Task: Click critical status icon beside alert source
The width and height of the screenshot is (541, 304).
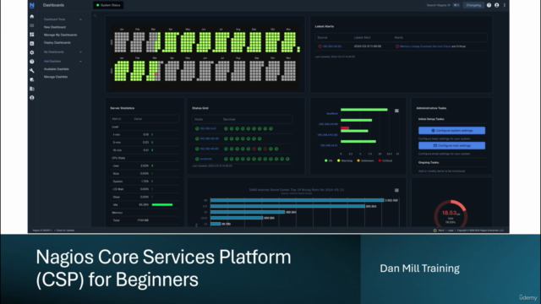Action: pyautogui.click(x=320, y=46)
